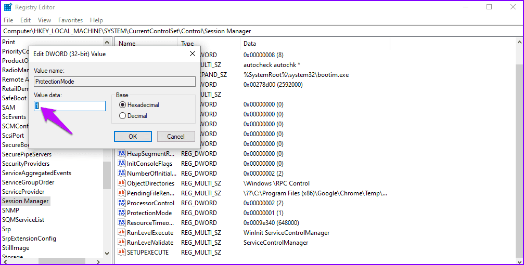Click the tree pane scroll up arrow

(107, 43)
